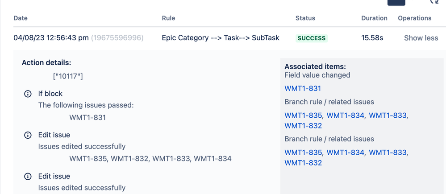
Task: Click info icon beside first Edit issue
Action: pos(28,135)
